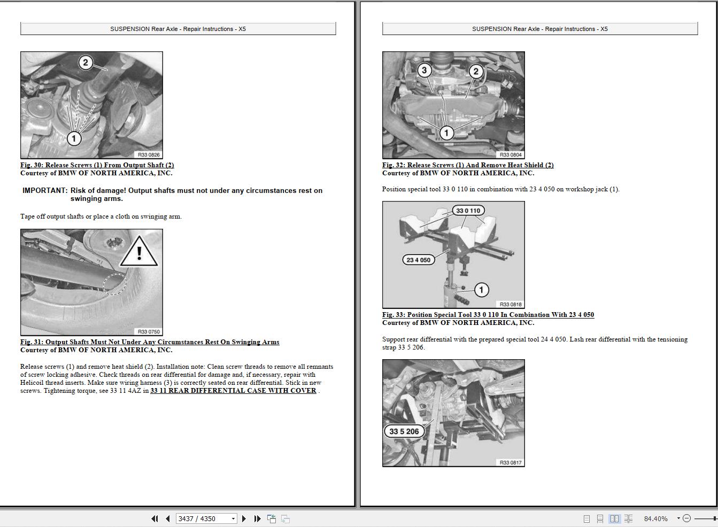Click the previous view icon
The width and height of the screenshot is (718, 527).
click(x=271, y=518)
